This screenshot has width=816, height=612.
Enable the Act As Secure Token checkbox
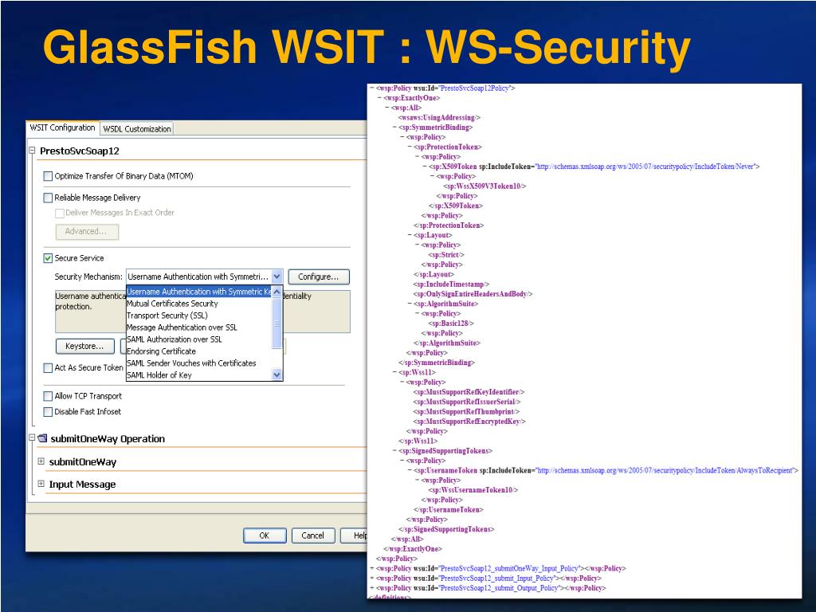[x=48, y=368]
